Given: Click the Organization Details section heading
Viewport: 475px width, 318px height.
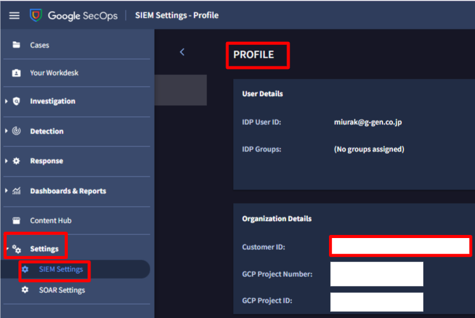Looking at the screenshot, I should pyautogui.click(x=277, y=219).
